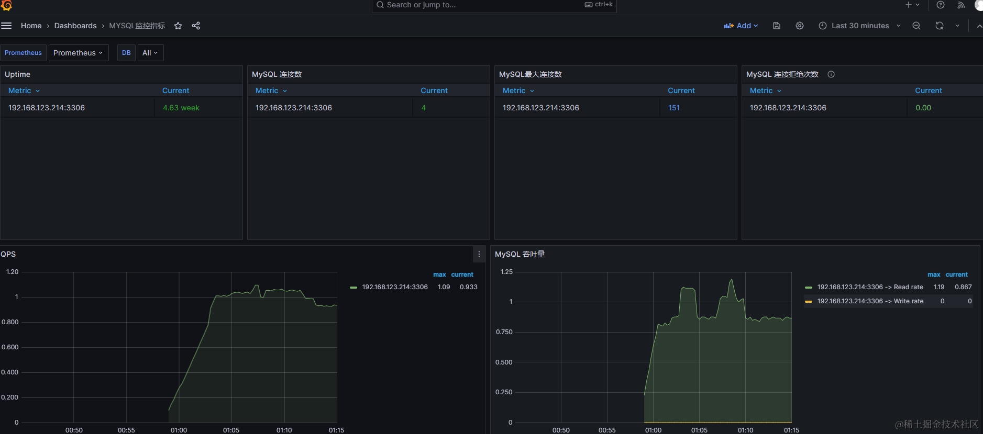Click the plus new-item icon in top bar

click(909, 5)
